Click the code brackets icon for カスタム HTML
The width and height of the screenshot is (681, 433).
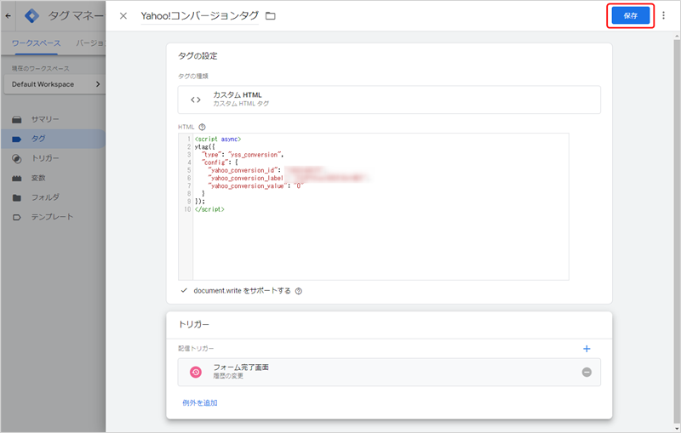click(x=196, y=100)
